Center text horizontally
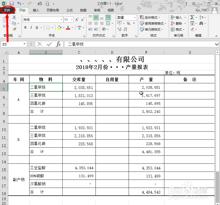 (x=96, y=23)
